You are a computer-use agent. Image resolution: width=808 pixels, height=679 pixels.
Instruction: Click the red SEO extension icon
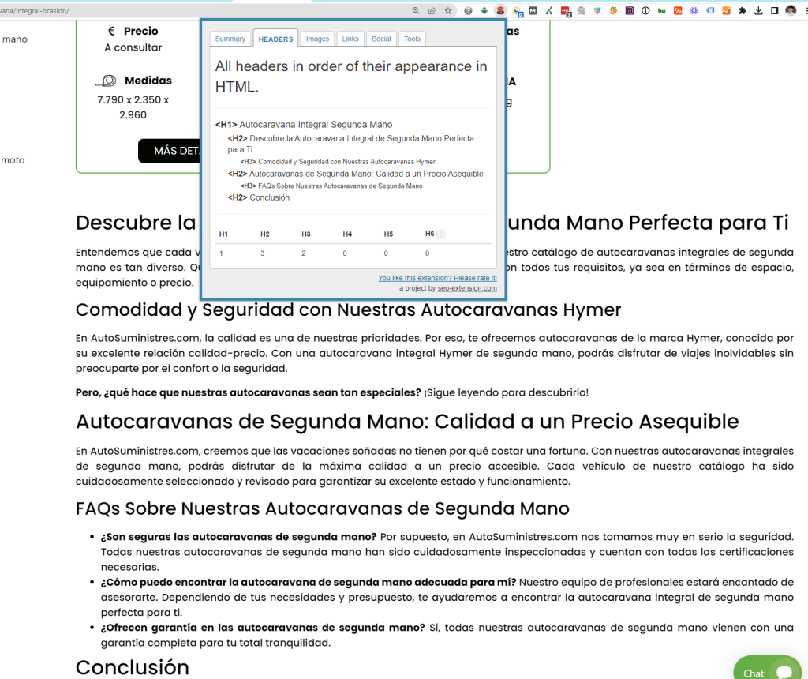pos(500,11)
